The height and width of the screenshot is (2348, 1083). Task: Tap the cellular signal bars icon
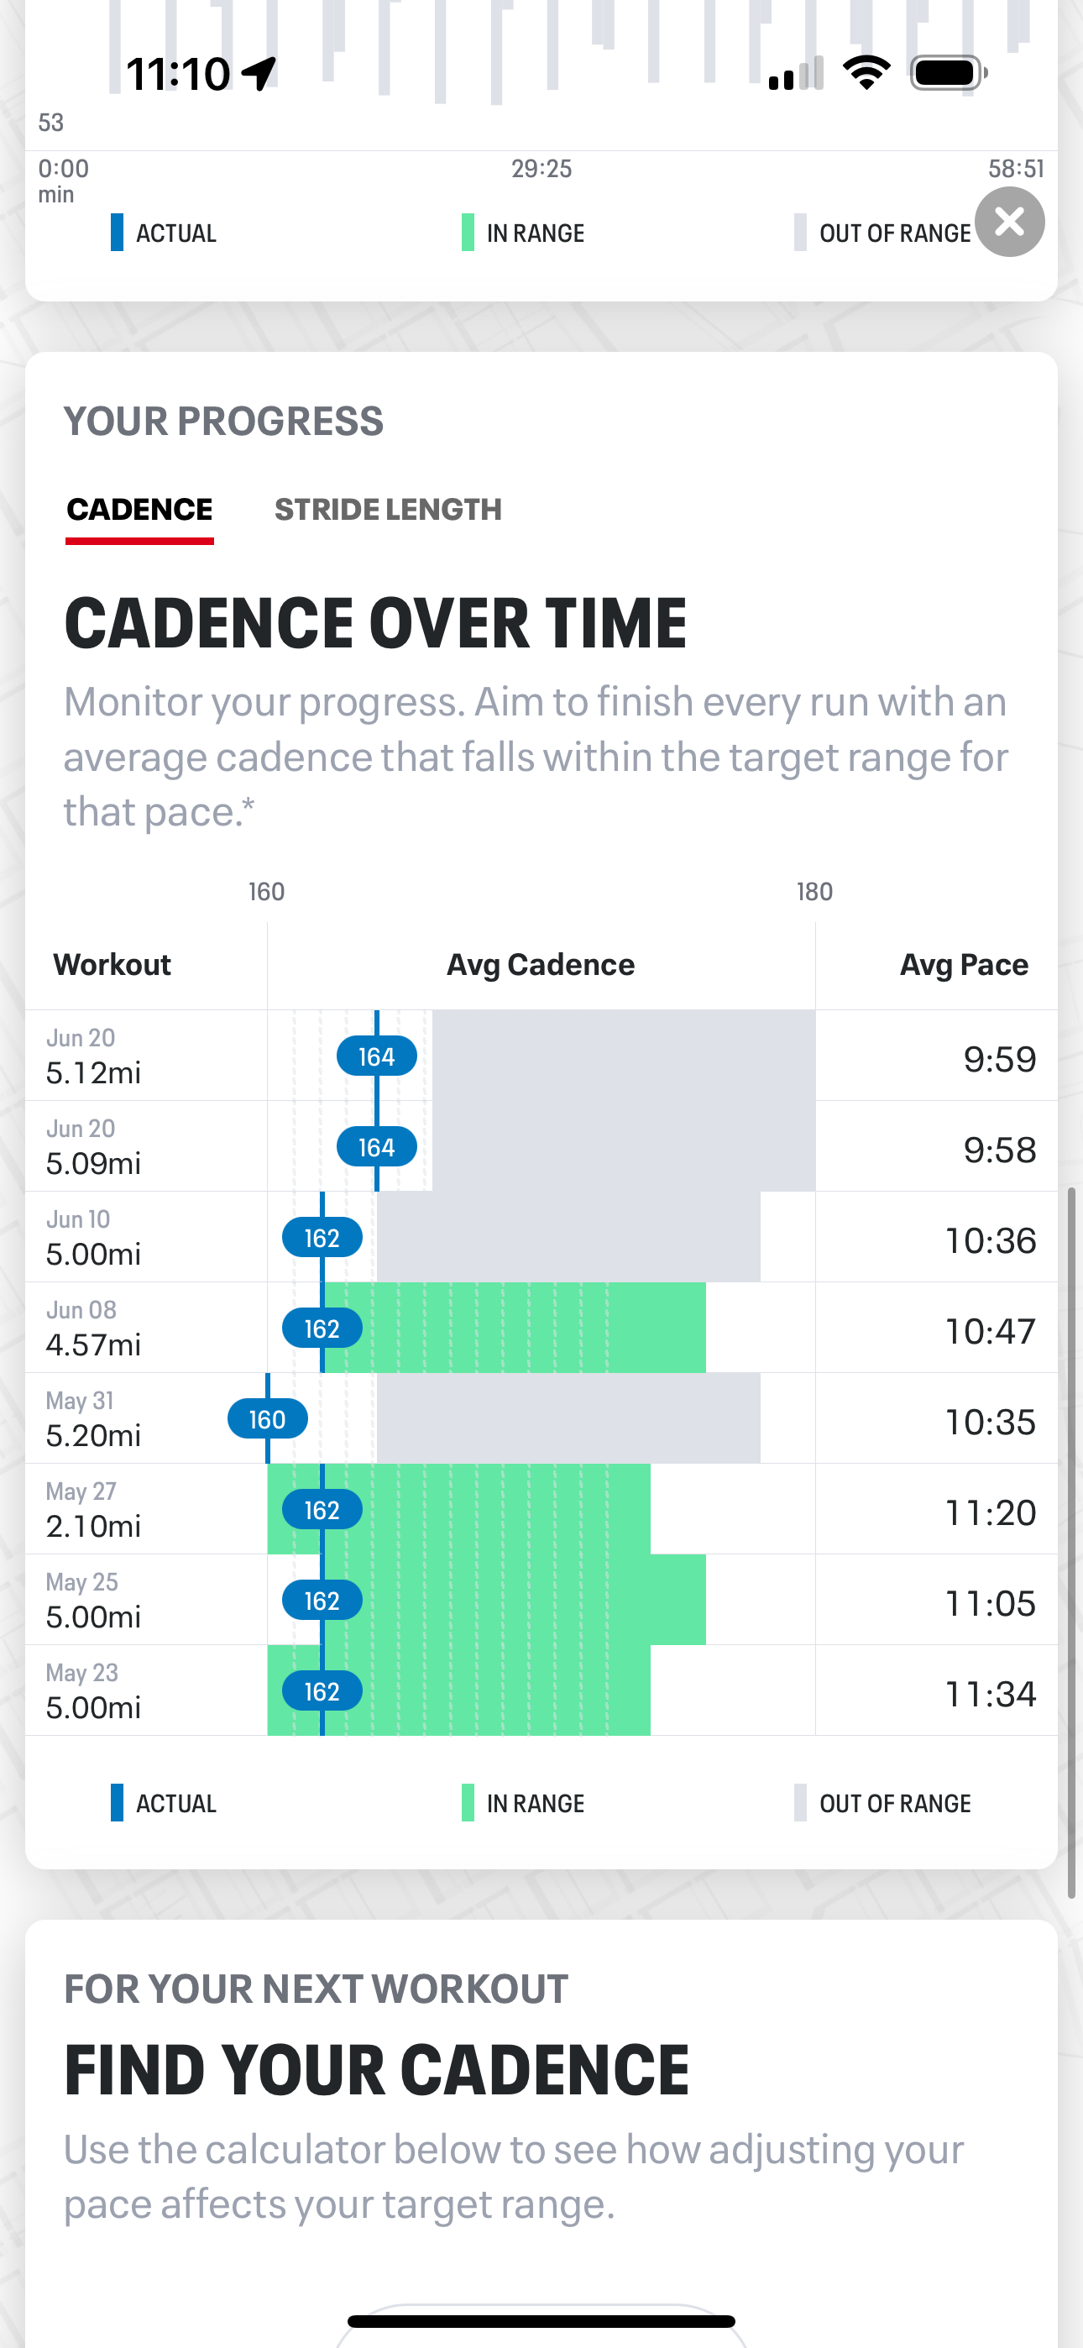pyautogui.click(x=796, y=74)
